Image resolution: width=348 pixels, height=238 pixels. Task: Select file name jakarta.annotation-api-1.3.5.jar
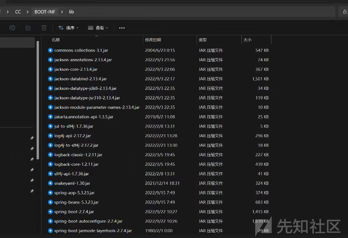click(84, 117)
